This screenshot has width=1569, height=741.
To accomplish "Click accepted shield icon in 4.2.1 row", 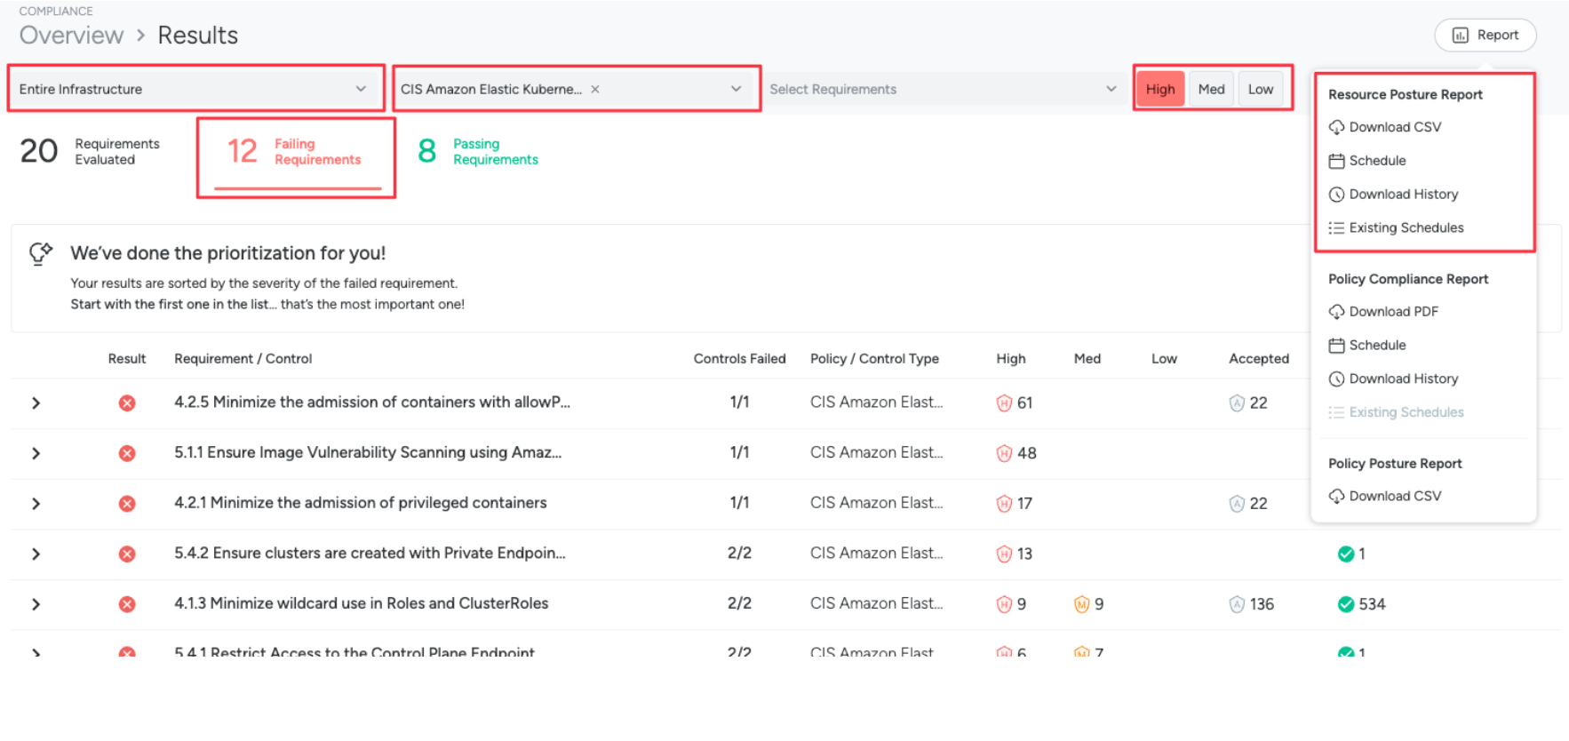I will tap(1237, 504).
